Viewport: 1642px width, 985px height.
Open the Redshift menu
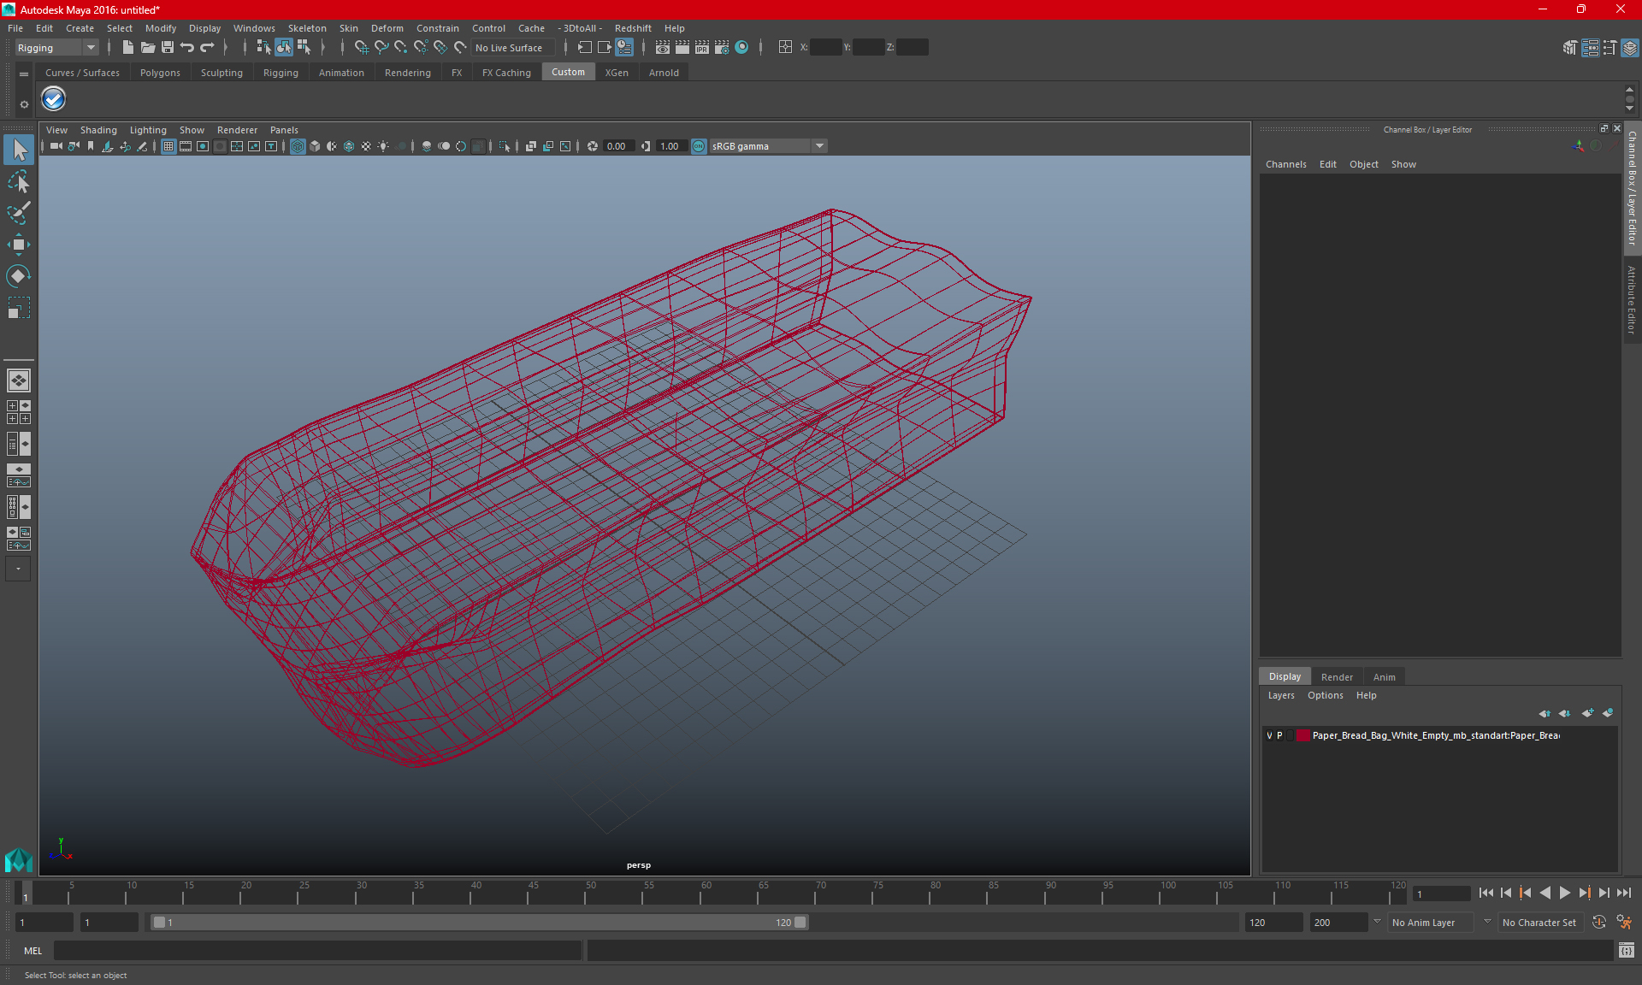coord(633,28)
